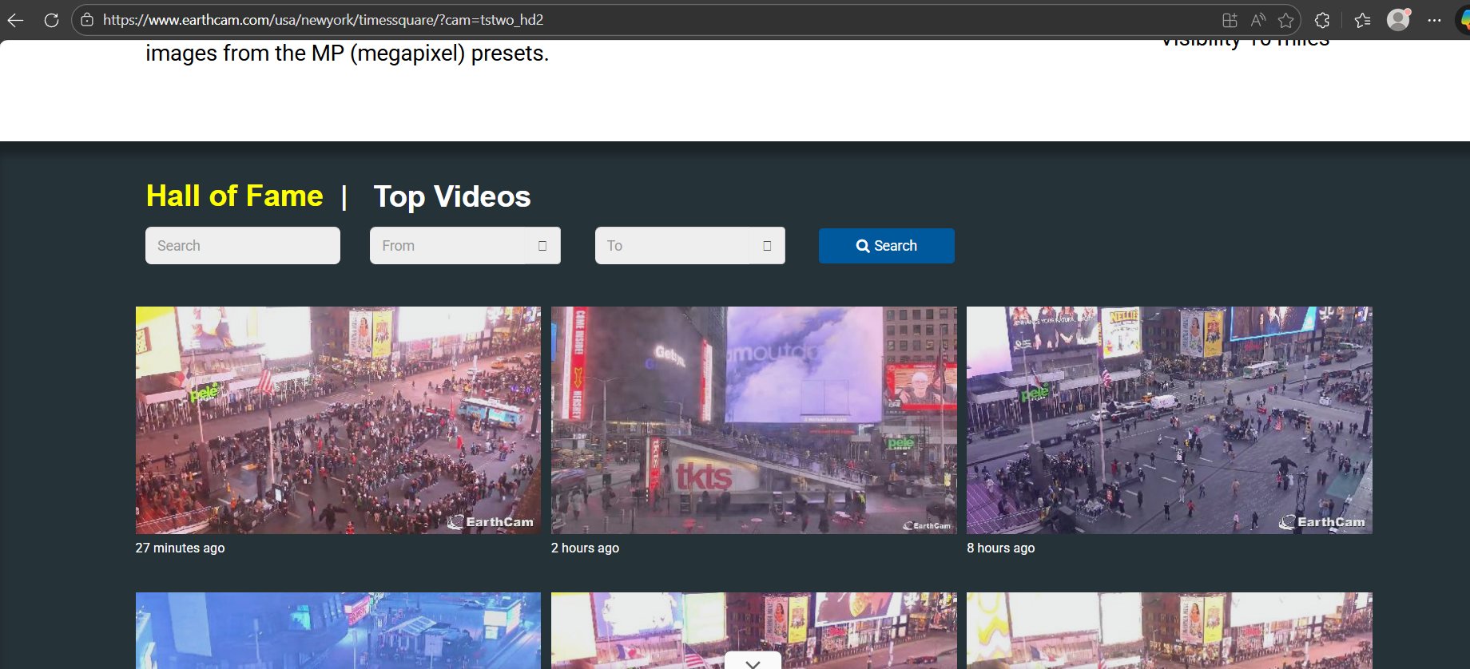The width and height of the screenshot is (1470, 669).
Task: Open the browser Extensions puzzle icon
Action: 1322,21
